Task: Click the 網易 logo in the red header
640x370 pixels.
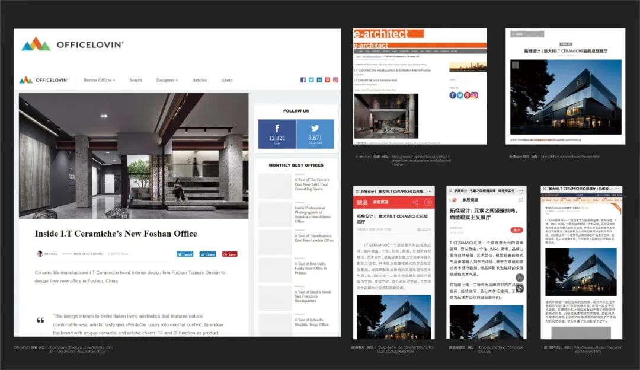Action: (x=362, y=202)
